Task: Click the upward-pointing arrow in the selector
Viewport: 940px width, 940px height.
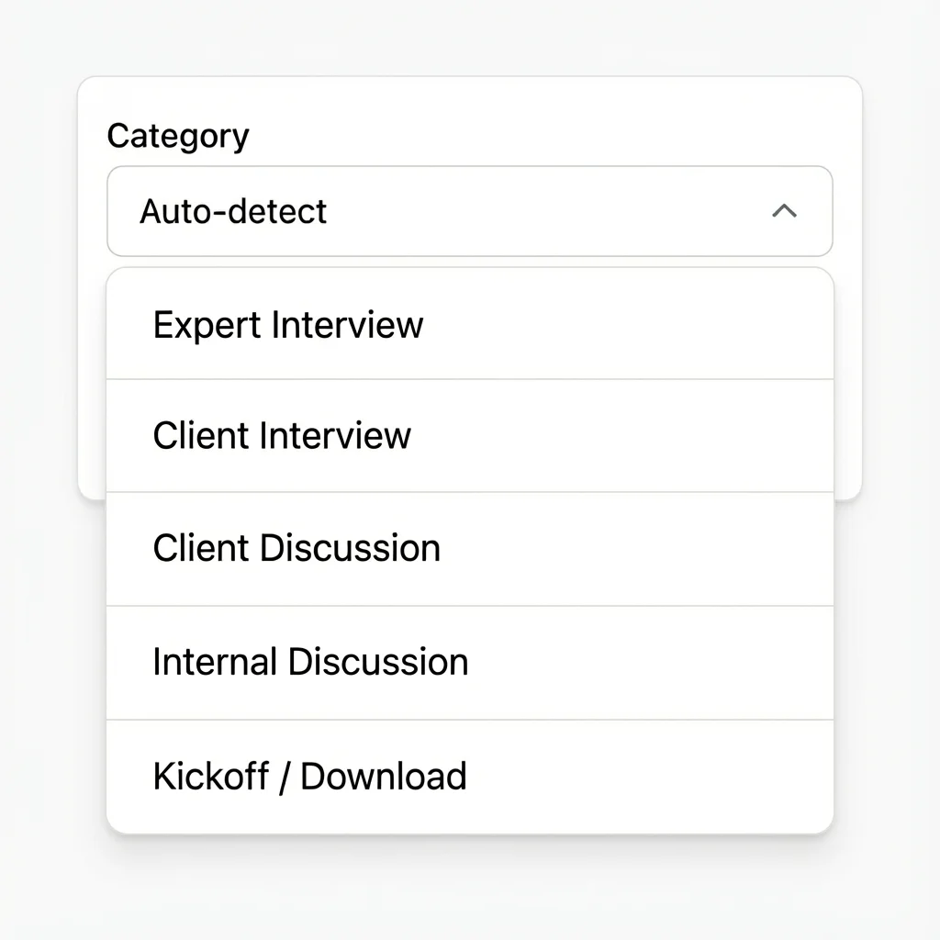Action: [x=784, y=211]
